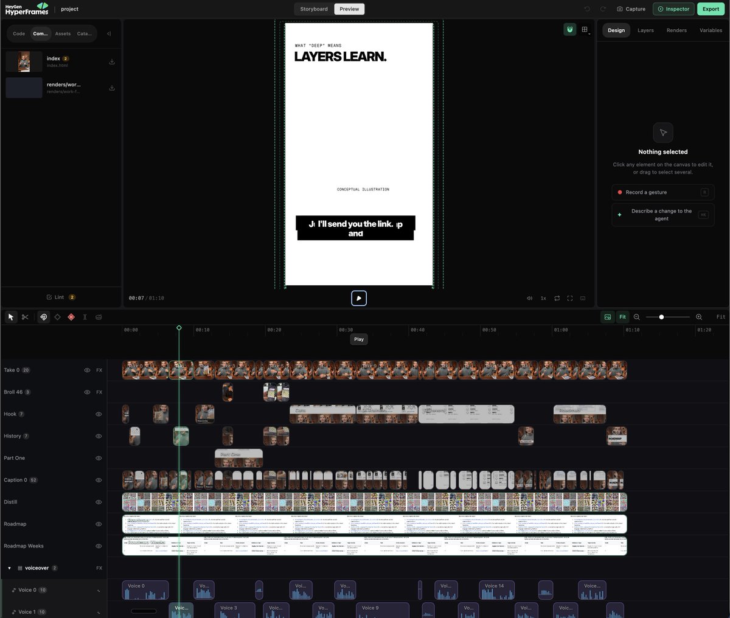The height and width of the screenshot is (618, 730).
Task: Click the red keyframe diamond icon
Action: [x=71, y=317]
